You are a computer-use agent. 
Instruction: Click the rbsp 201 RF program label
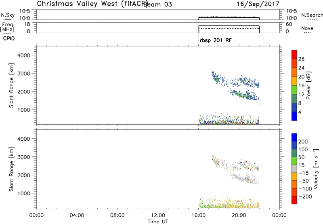point(216,40)
